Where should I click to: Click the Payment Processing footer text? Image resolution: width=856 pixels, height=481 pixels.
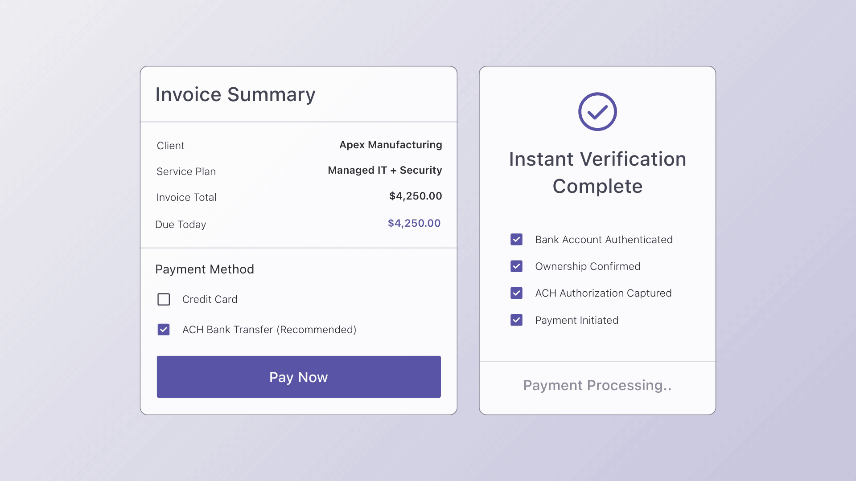[x=597, y=385]
